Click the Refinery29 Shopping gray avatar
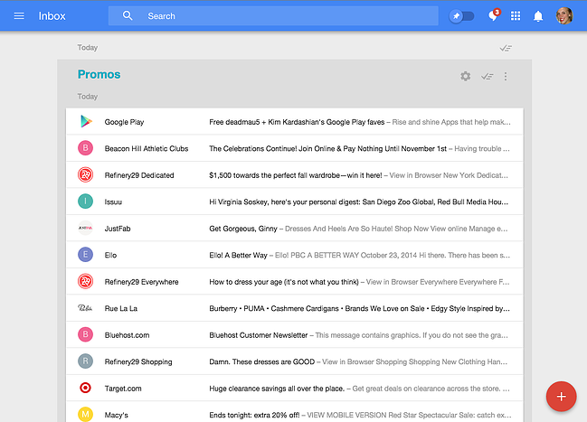The image size is (587, 422). click(85, 361)
